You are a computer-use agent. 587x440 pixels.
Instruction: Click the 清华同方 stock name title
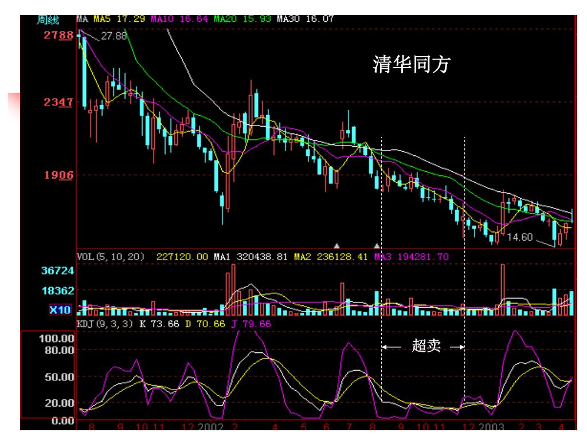pyautogui.click(x=412, y=64)
